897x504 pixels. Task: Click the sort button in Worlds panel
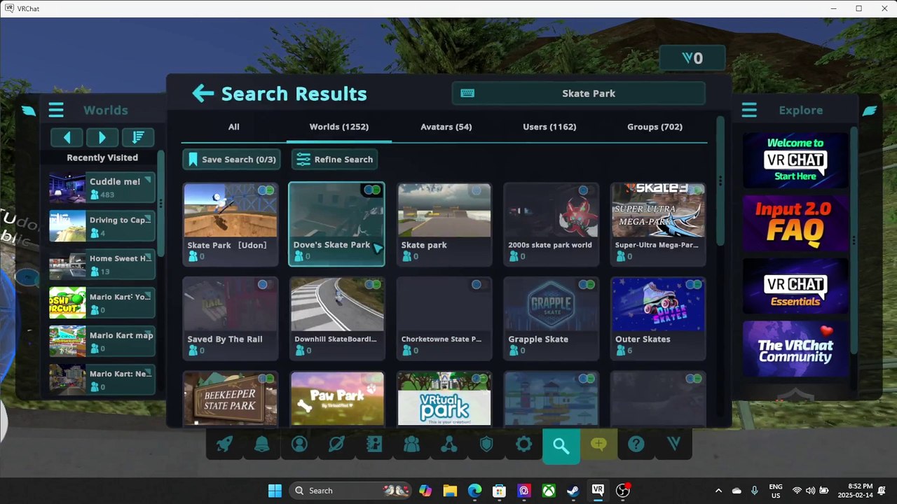138,137
